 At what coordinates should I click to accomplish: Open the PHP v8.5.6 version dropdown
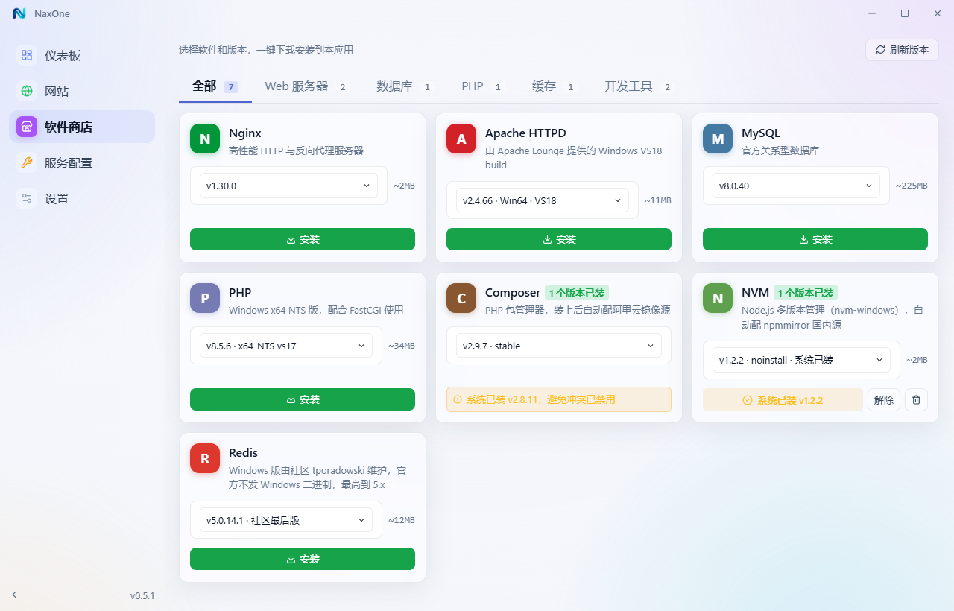(x=286, y=346)
